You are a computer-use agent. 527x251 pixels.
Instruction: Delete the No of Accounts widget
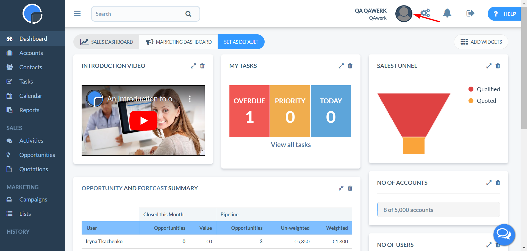point(498,183)
